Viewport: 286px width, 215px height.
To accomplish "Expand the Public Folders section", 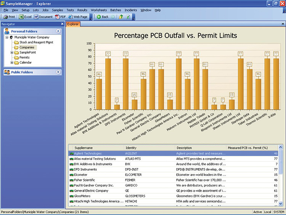I will [58, 72].
